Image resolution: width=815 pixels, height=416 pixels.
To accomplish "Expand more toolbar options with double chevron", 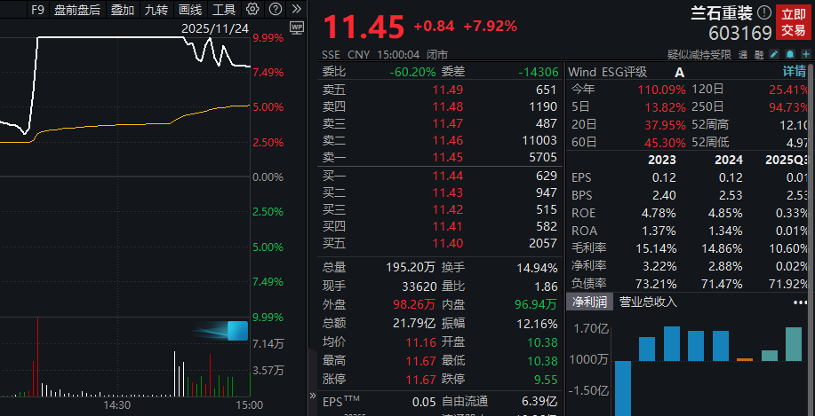I will click(294, 10).
